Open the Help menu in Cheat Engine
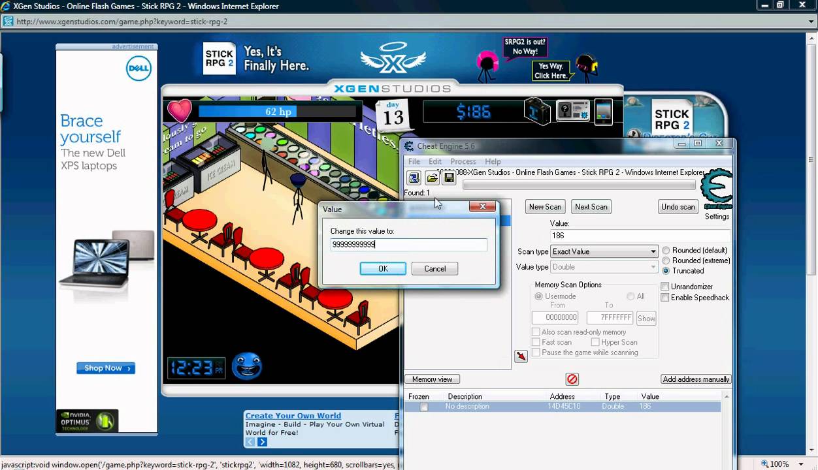This screenshot has height=470, width=818. click(x=493, y=161)
